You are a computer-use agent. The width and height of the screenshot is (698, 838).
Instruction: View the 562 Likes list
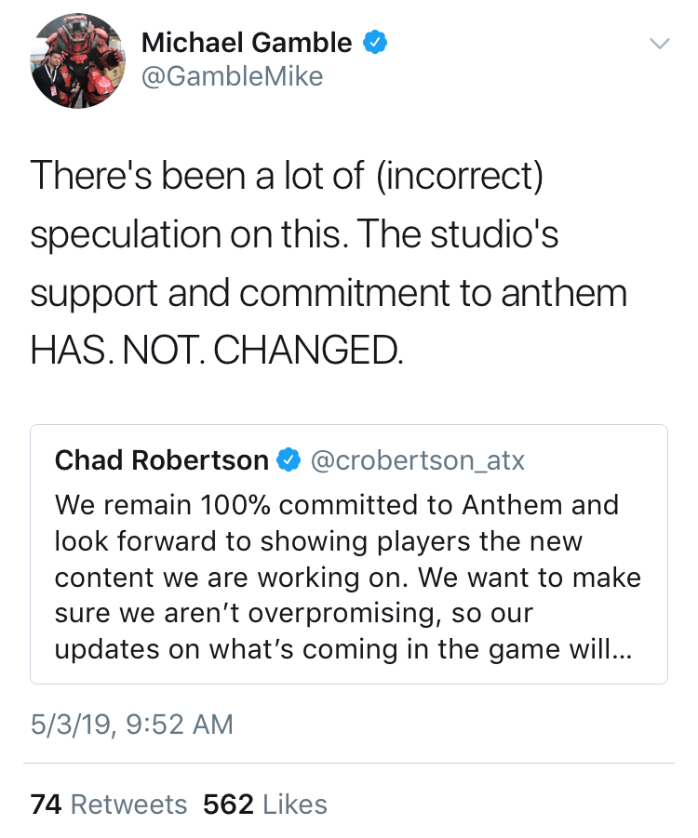264,805
